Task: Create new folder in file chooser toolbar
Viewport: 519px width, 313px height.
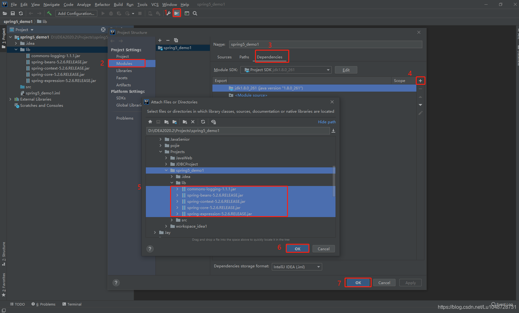Action: click(x=185, y=122)
